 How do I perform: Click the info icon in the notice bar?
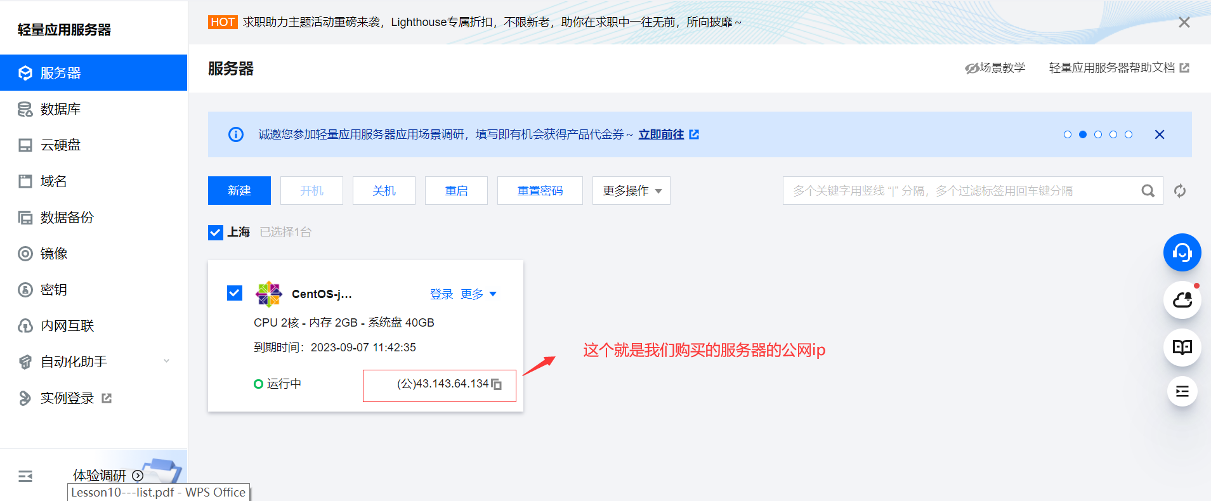pos(236,134)
